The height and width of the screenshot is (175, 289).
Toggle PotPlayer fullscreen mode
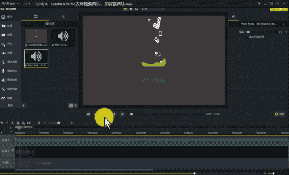[x=278, y=4]
